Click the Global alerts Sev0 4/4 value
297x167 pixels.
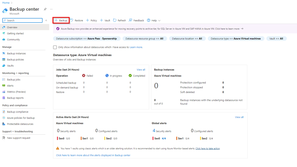[x=164, y=138]
